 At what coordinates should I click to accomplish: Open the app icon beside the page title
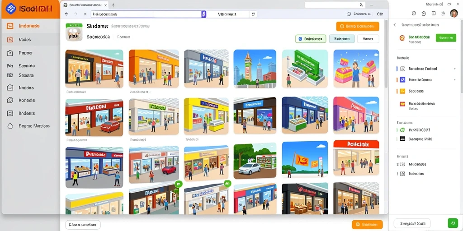click(x=74, y=32)
